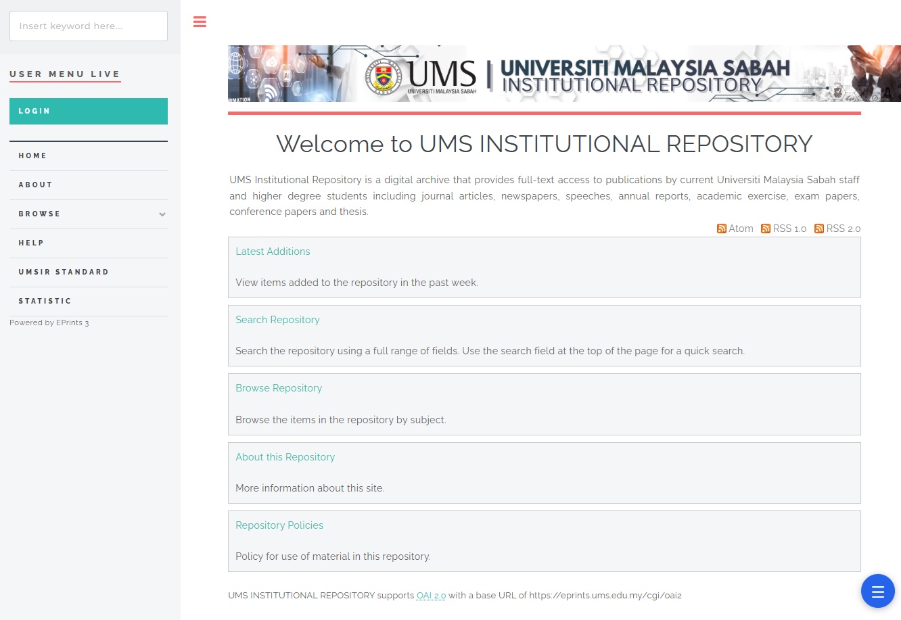Click the About this Repository link

(285, 457)
